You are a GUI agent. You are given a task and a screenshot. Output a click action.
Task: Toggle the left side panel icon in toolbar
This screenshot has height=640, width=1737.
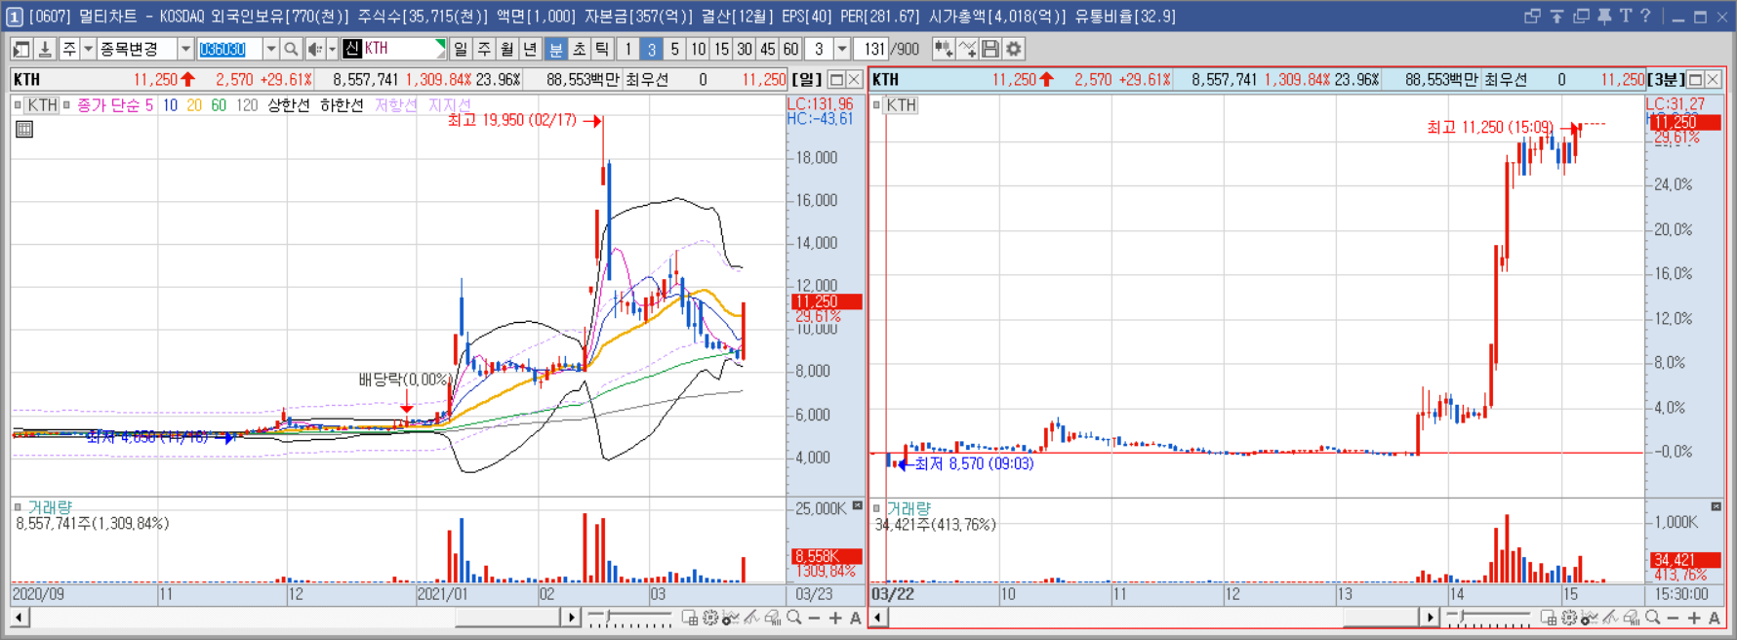20,49
